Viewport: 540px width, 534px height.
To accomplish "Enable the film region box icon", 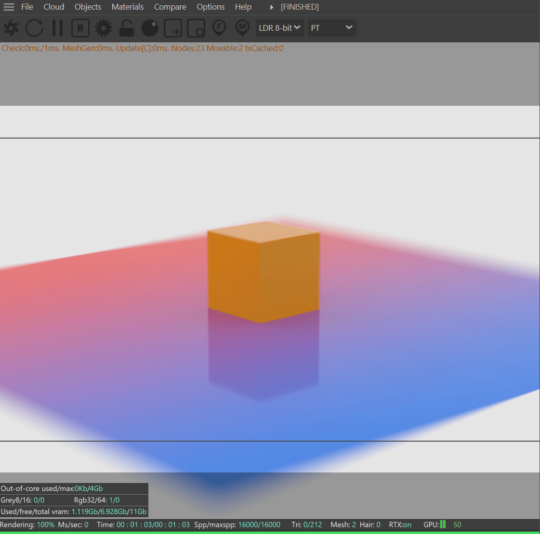I will click(196, 28).
